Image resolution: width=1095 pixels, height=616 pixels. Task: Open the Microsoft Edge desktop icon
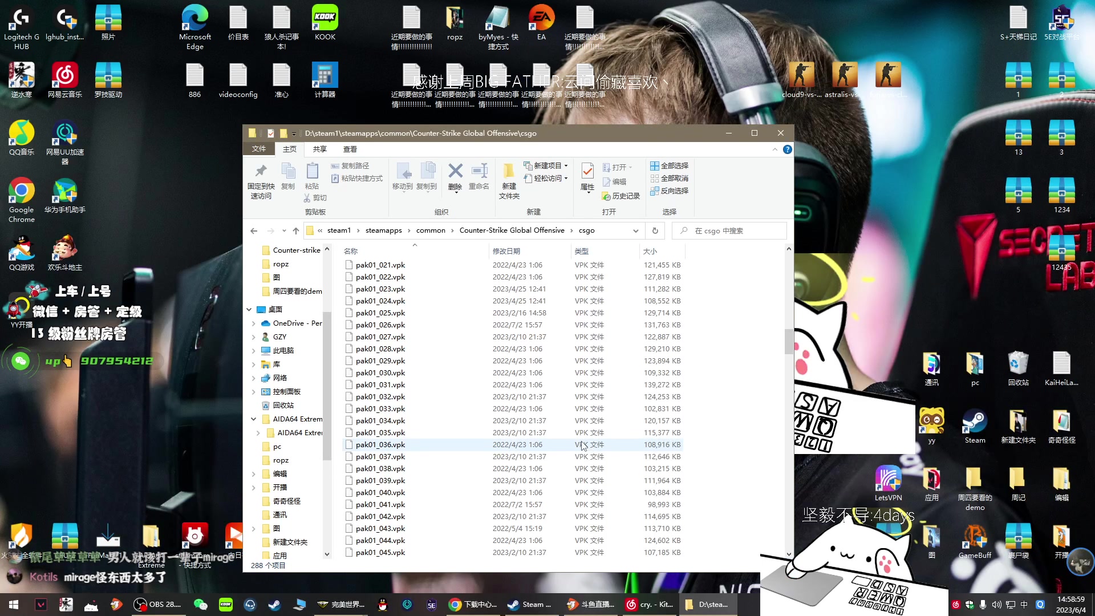pos(195,27)
